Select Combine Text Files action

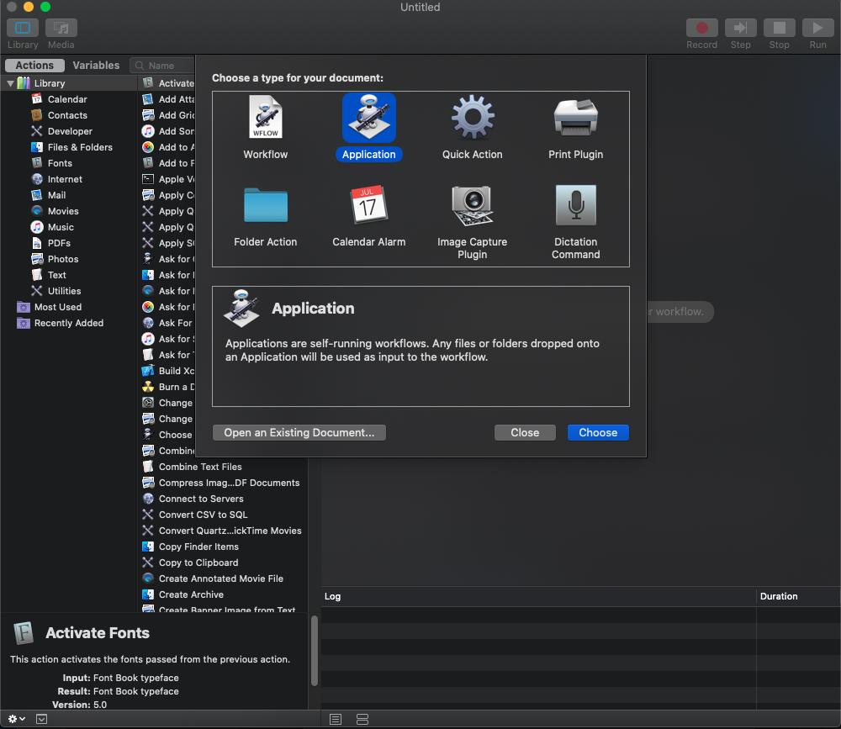tap(223, 468)
